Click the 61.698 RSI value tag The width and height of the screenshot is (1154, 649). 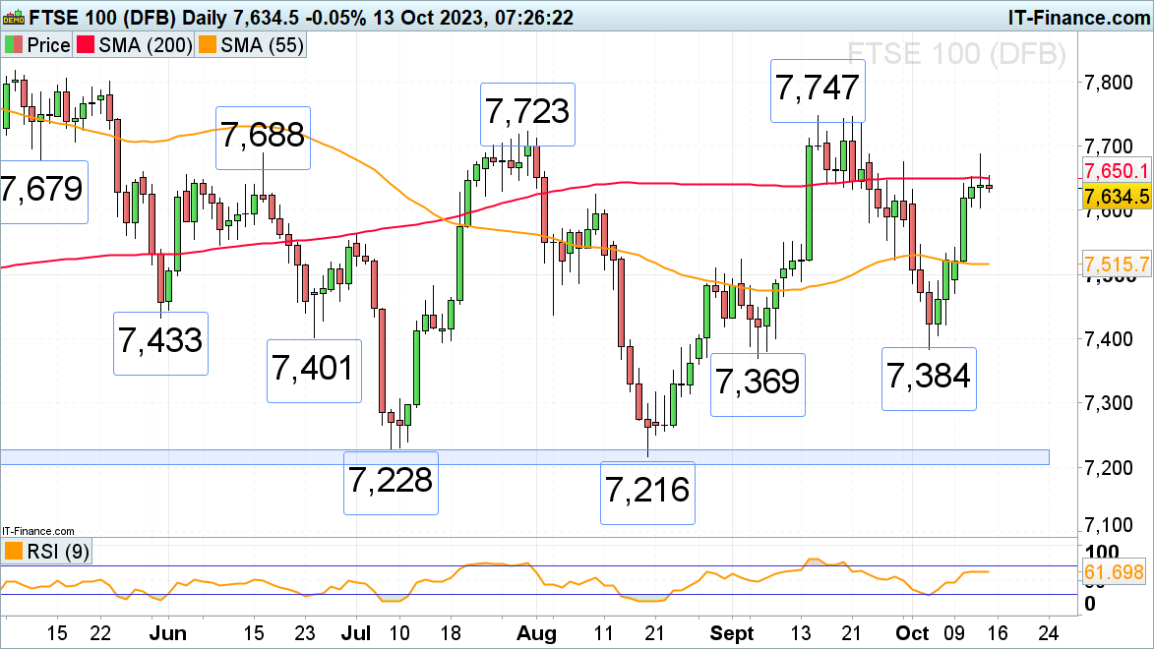1117,571
